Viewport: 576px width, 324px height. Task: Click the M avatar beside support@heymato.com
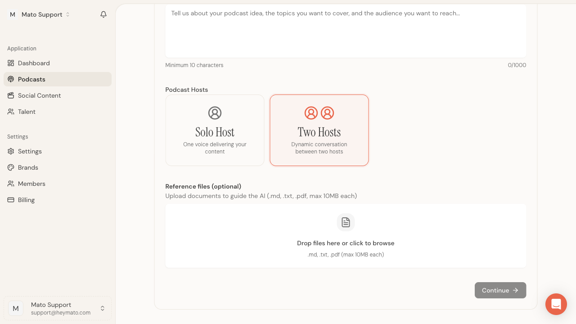pos(16,308)
